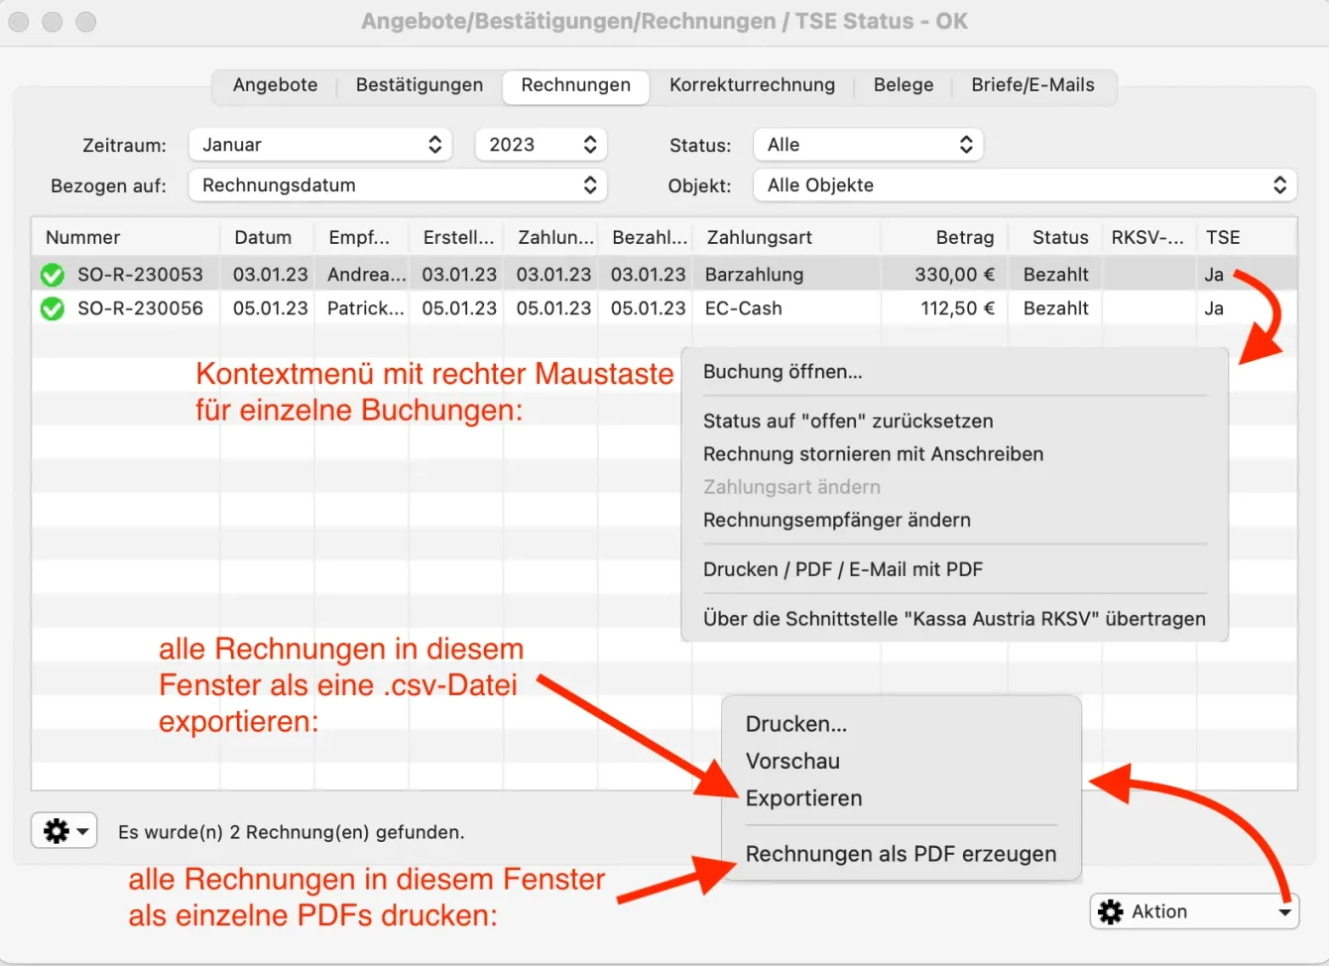Select invoice number SO-R-230053
Viewport: 1329px width, 966px height.
click(x=140, y=275)
